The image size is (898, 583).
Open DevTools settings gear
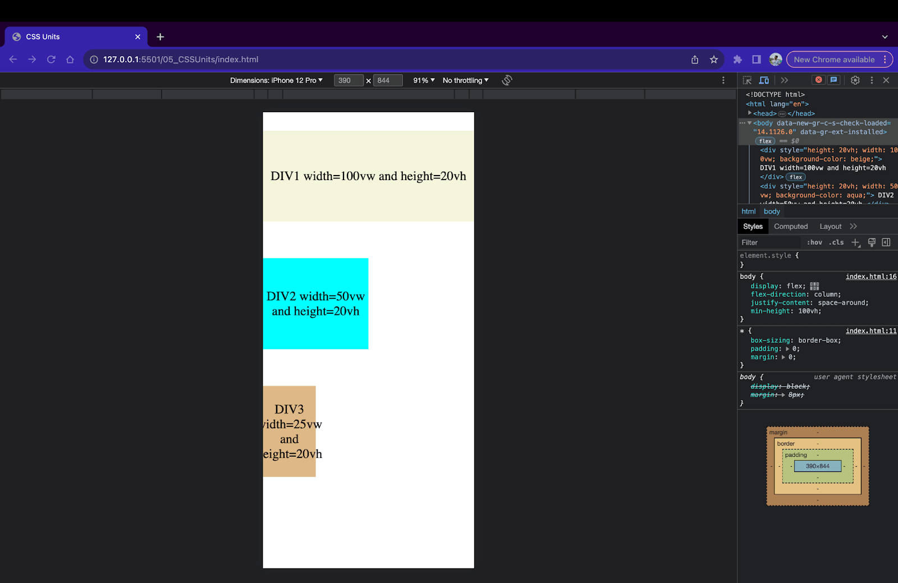pos(855,80)
